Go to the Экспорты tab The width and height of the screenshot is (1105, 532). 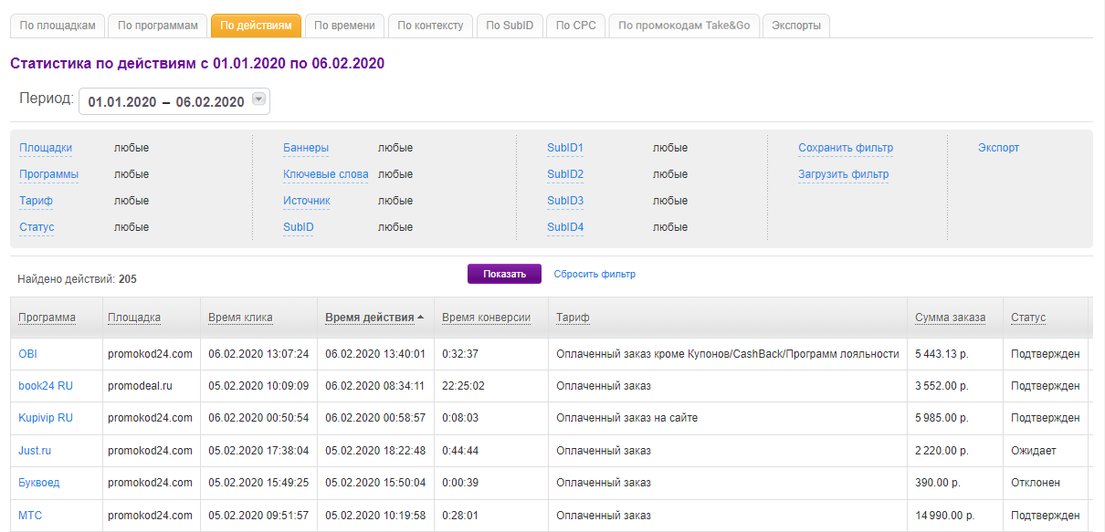tap(795, 26)
